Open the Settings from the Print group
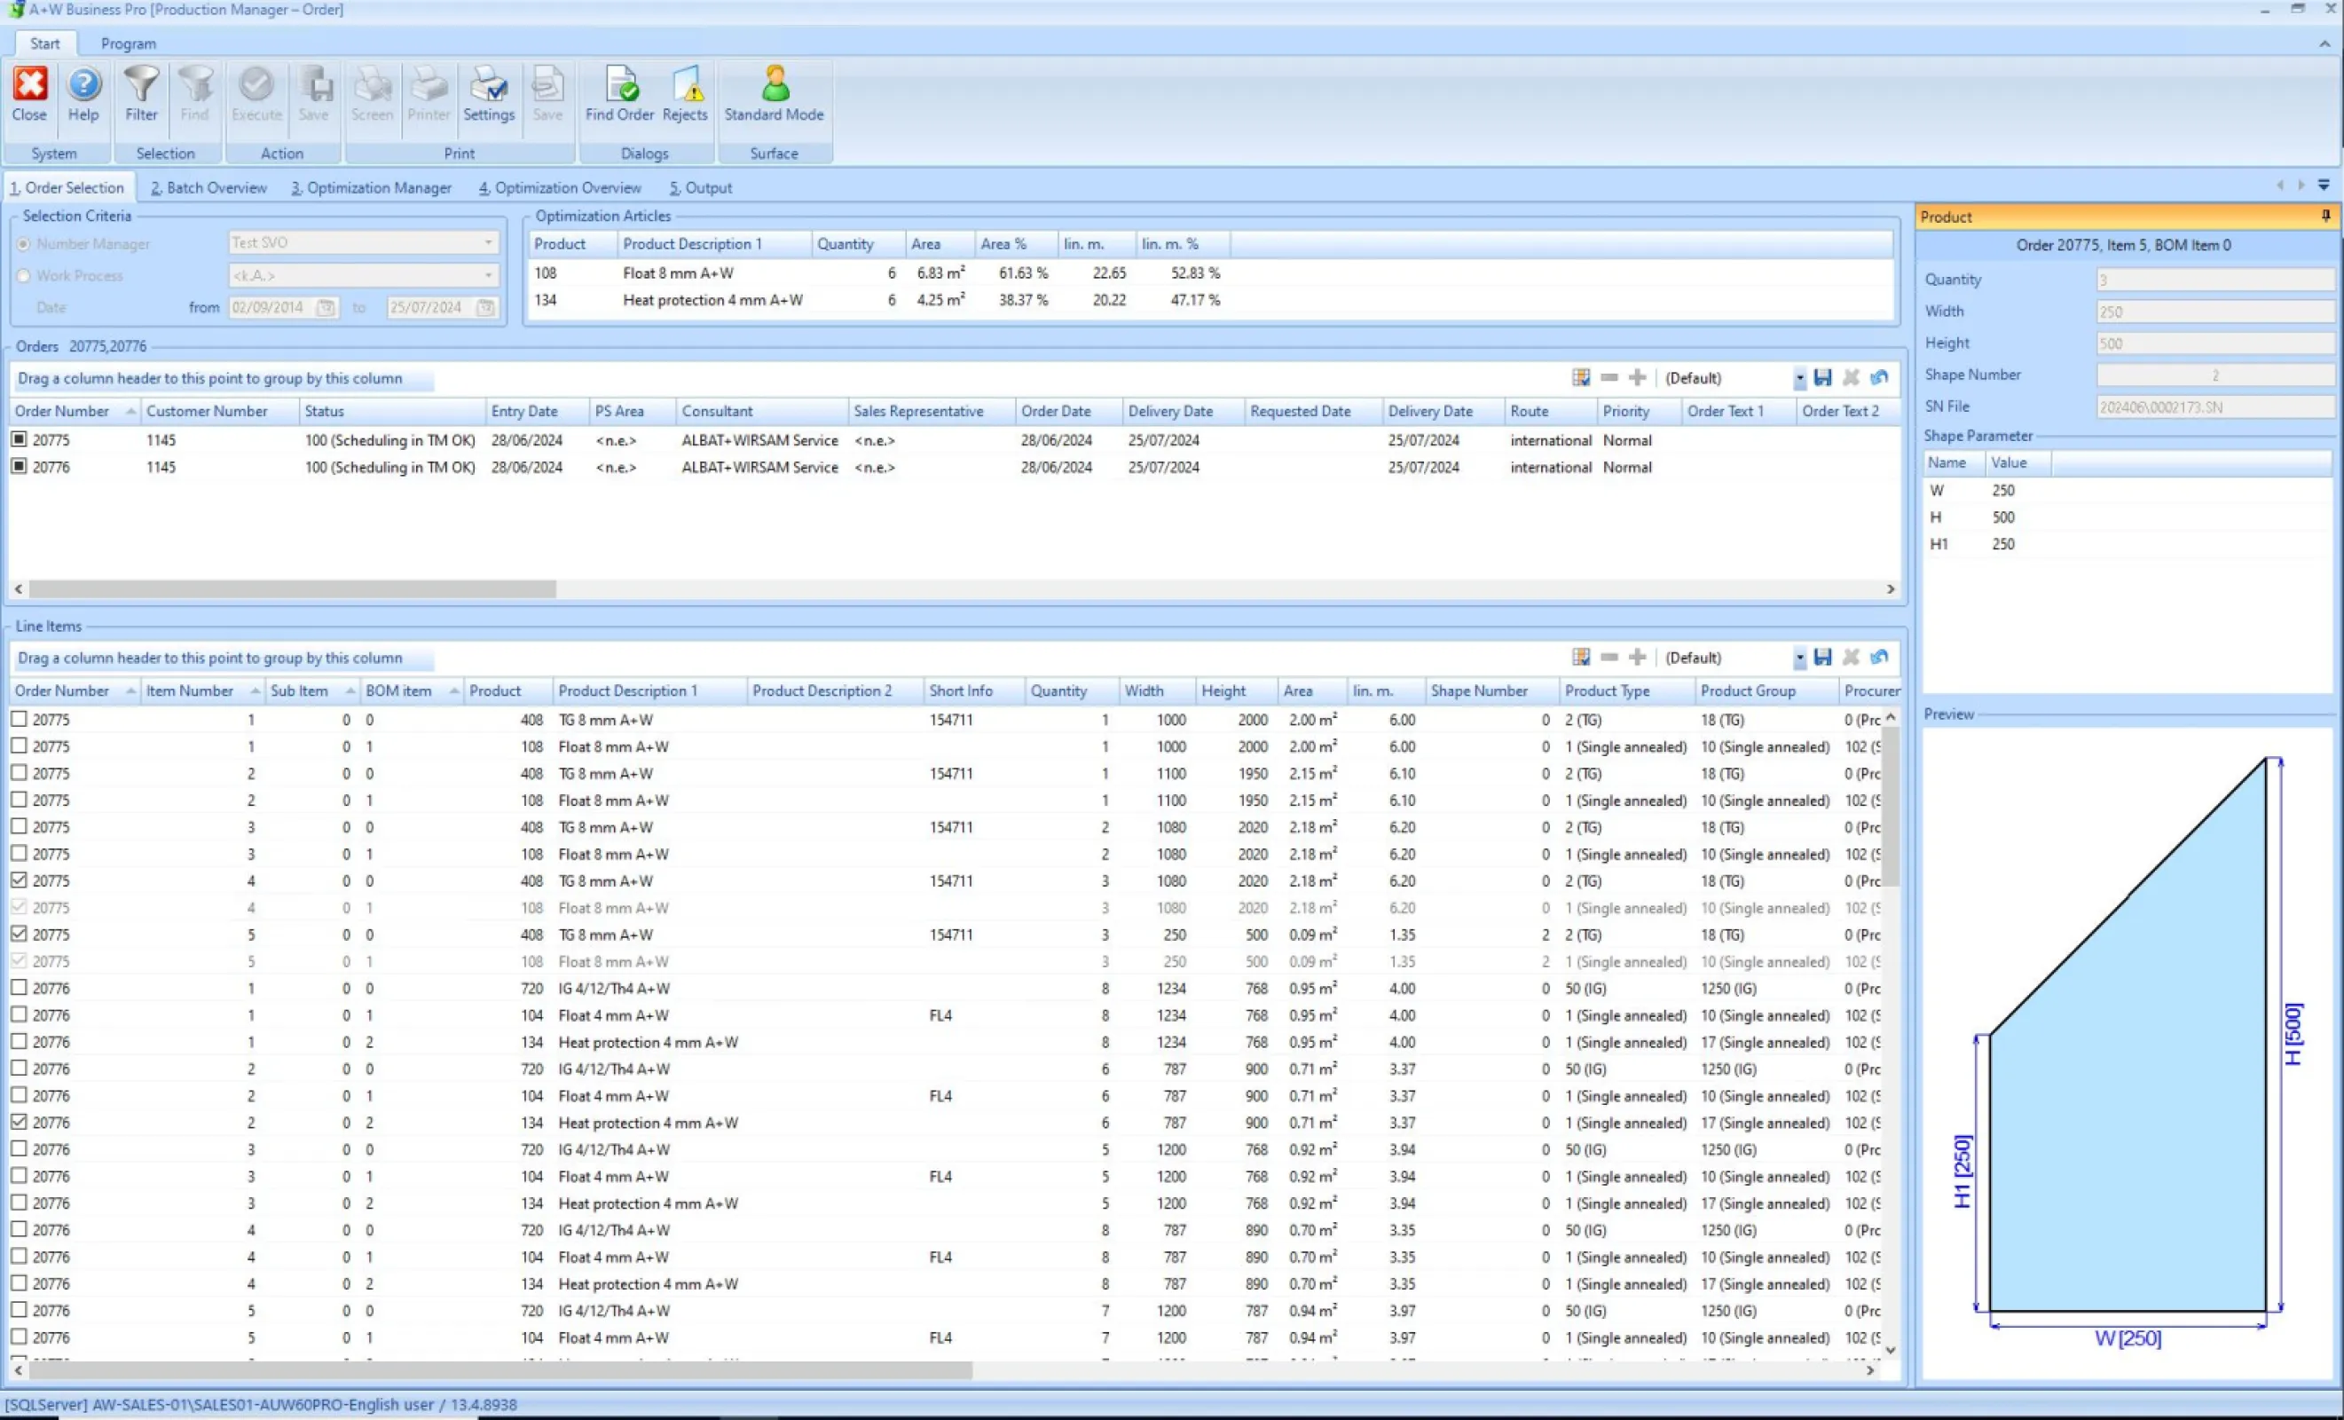Image resolution: width=2344 pixels, height=1420 pixels. click(488, 95)
